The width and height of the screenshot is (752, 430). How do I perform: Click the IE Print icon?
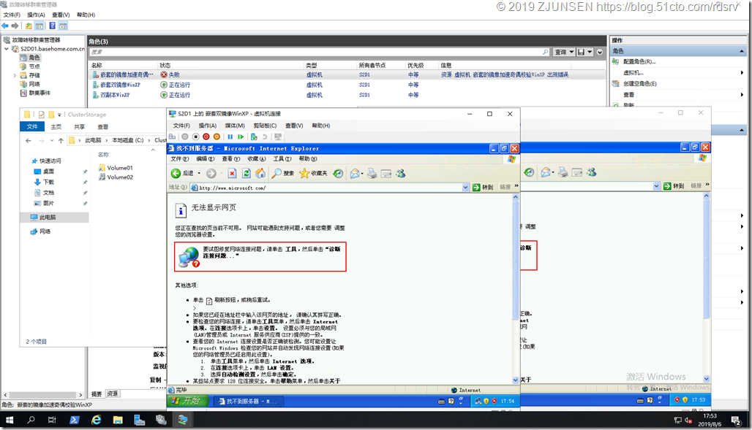point(372,173)
